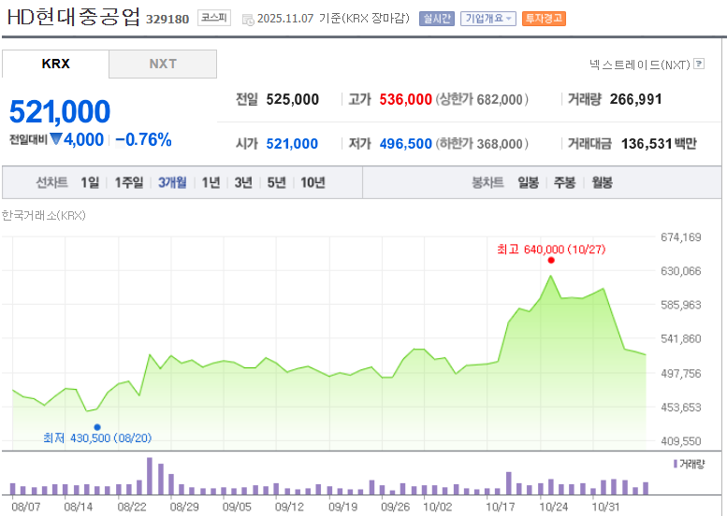Switch to 월봉 candlestick chart
The image size is (727, 516).
(x=602, y=182)
